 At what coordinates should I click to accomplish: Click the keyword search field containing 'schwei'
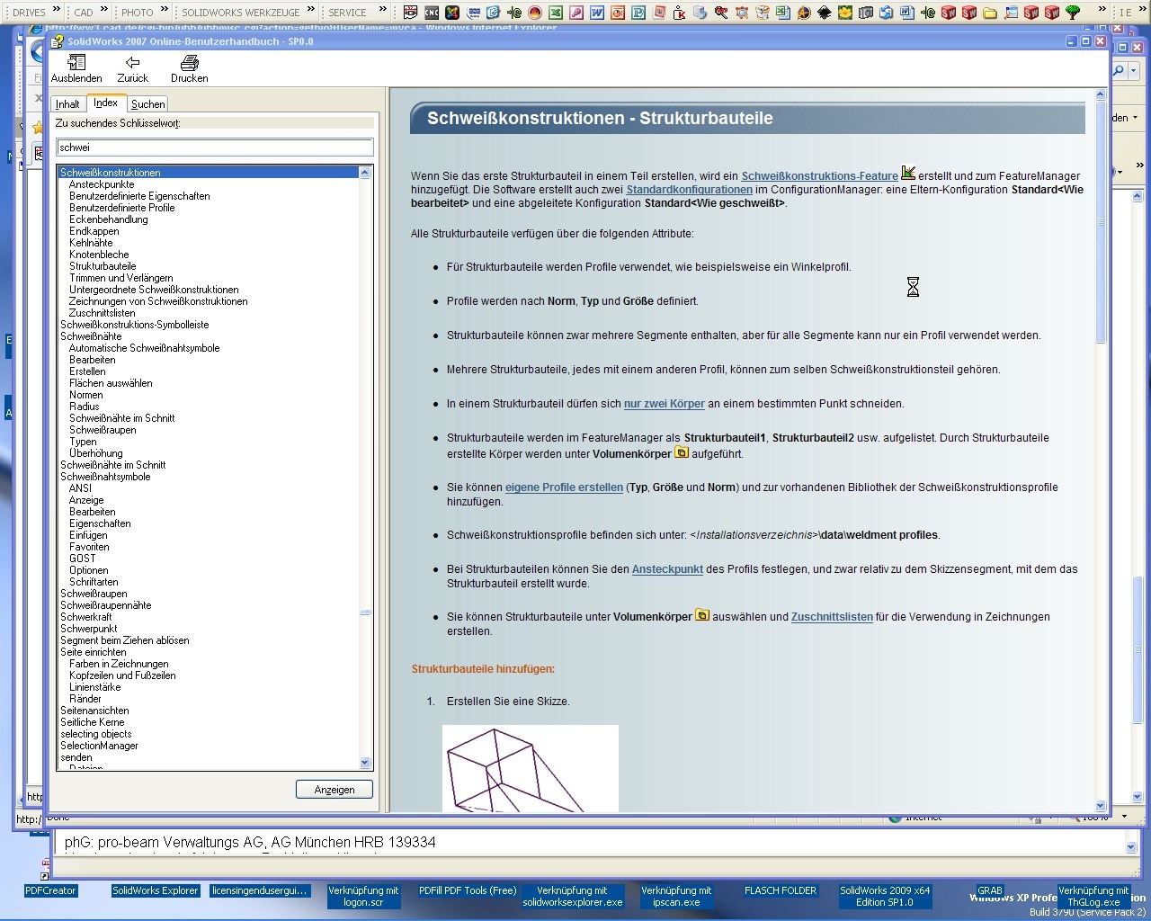(215, 148)
